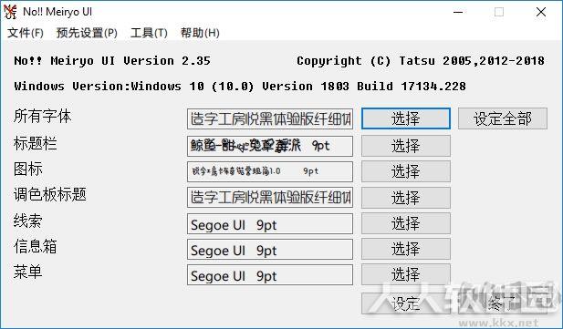Image resolution: width=563 pixels, height=329 pixels.
Task: Open the 预先设置(P) menu
Action: (x=87, y=33)
